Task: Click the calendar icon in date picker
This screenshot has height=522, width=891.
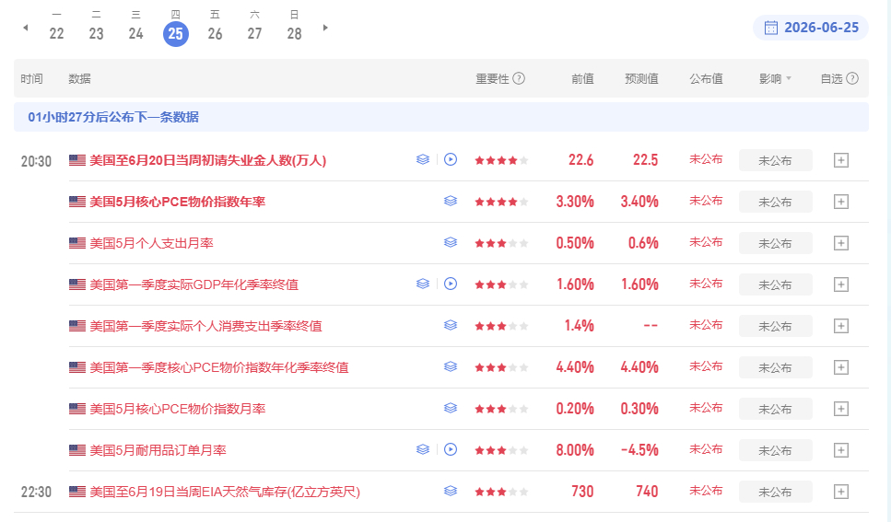Action: click(770, 28)
